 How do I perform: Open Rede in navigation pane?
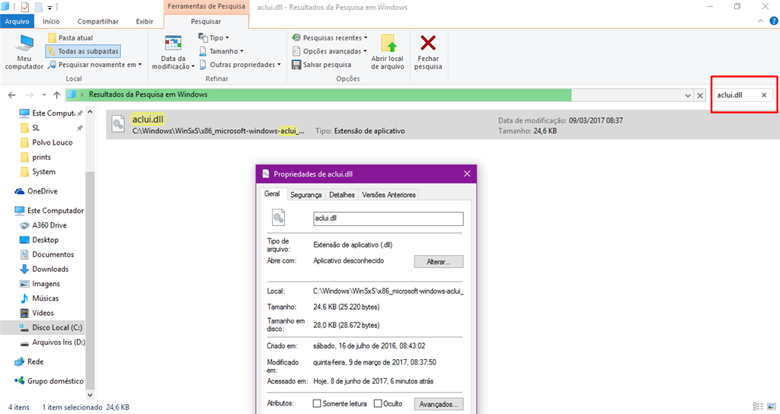coord(29,361)
